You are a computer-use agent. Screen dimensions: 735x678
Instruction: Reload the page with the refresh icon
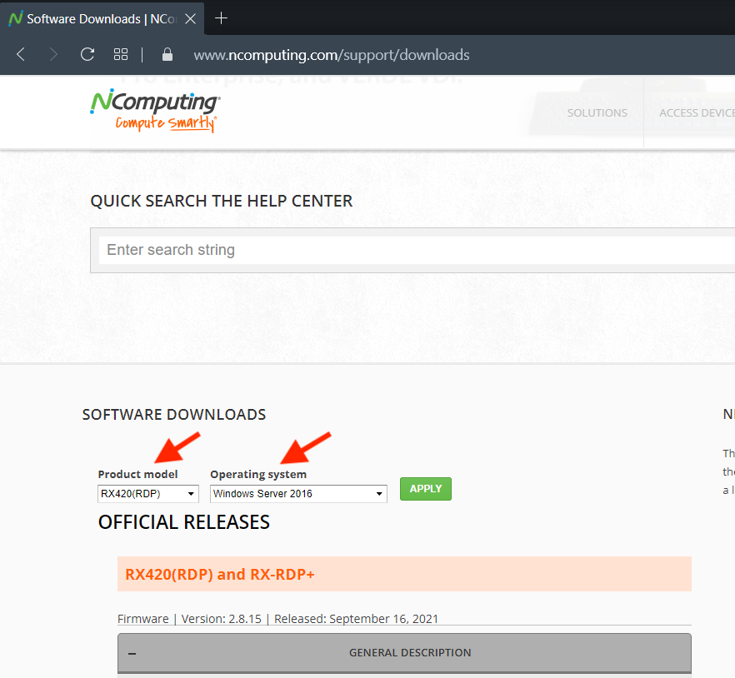coord(87,54)
